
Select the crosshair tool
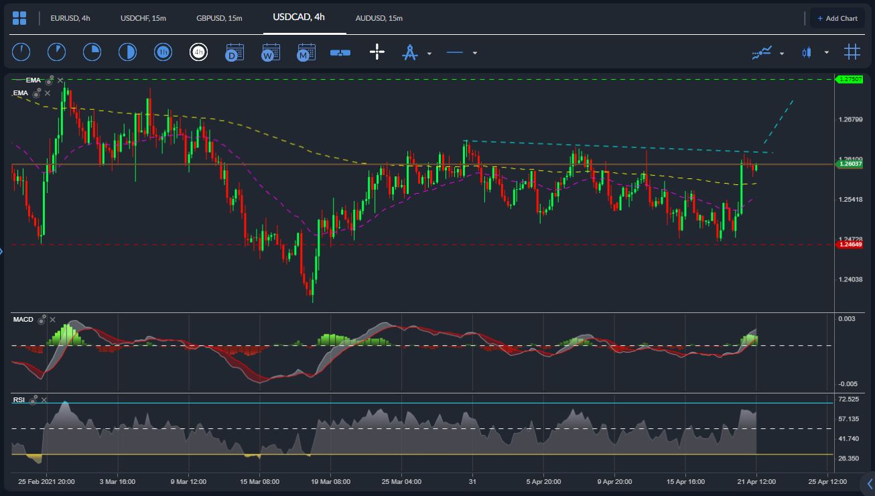pos(377,52)
